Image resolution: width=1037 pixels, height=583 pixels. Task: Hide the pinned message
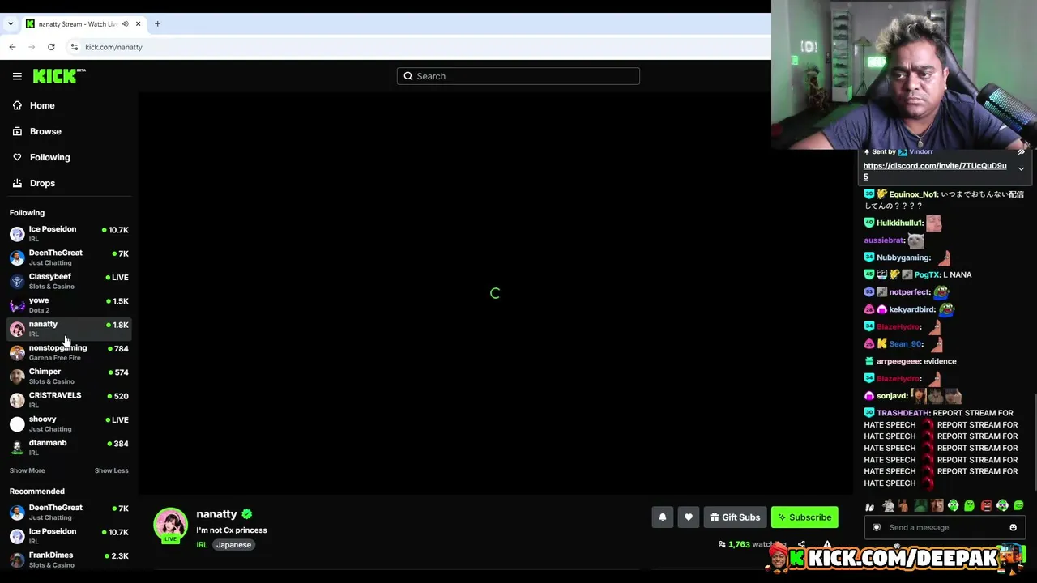1022,151
